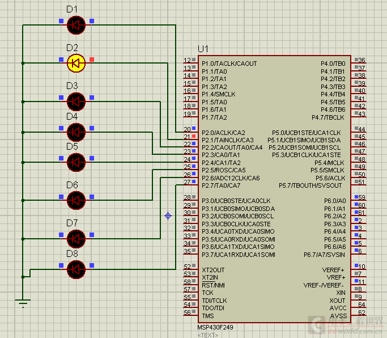Click pin P1.4/SMCLK label
387x338 pixels.
pyautogui.click(x=218, y=94)
